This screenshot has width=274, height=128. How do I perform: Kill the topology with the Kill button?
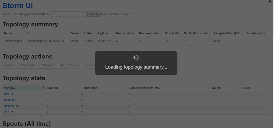(x=62, y=65)
